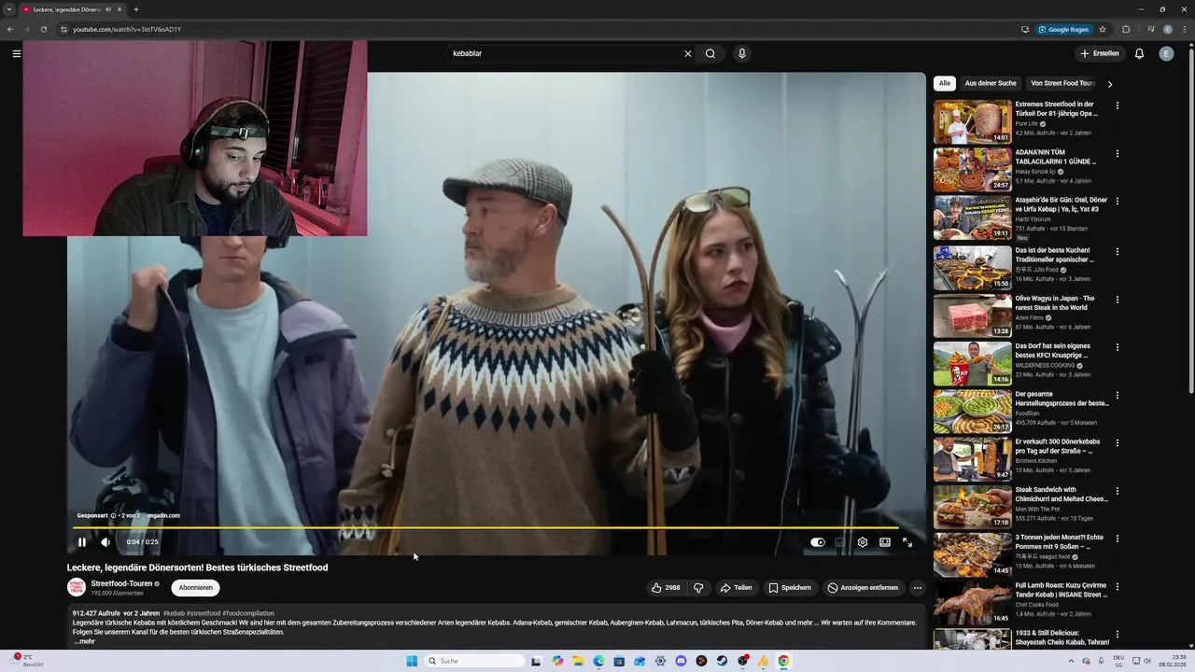This screenshot has width=1195, height=672.
Task: Click the Google fragen button
Action: [x=1063, y=29]
